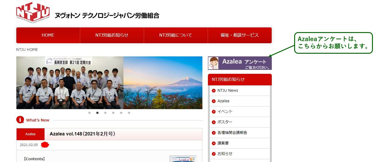Click the 【Contents】 heading text
This screenshot has width=375, height=162.
[x=34, y=159]
